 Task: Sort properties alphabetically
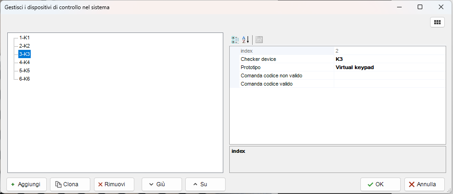(245, 40)
